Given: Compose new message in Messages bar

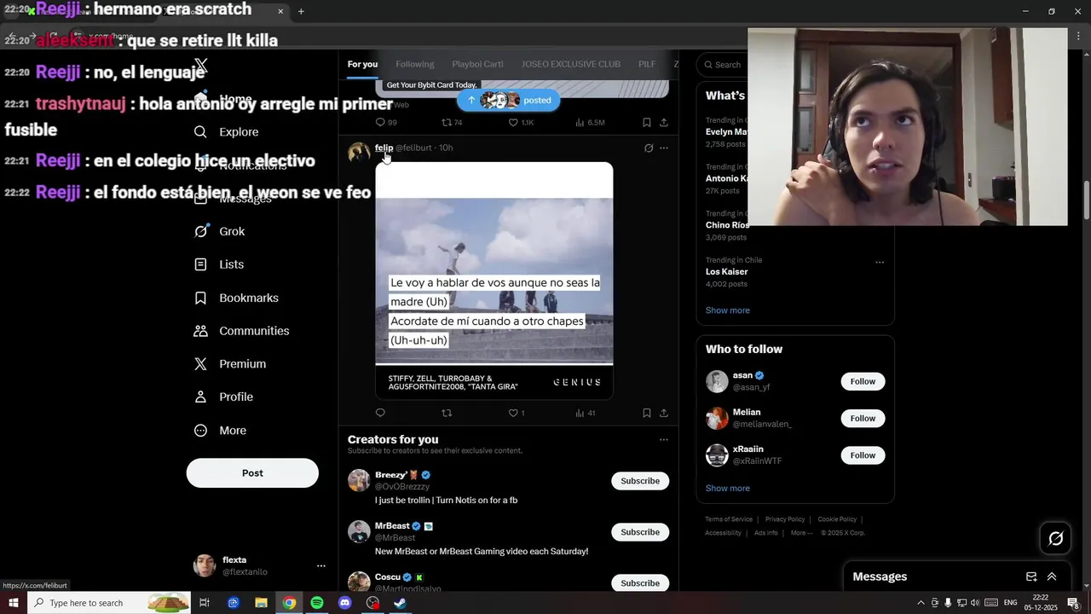Looking at the screenshot, I should tap(1031, 577).
